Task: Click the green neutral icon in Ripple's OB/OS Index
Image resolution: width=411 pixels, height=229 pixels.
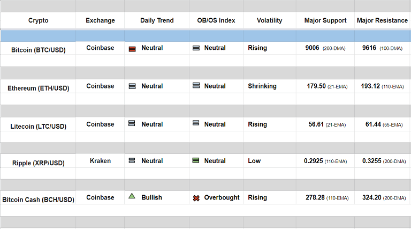Action: pos(196,160)
